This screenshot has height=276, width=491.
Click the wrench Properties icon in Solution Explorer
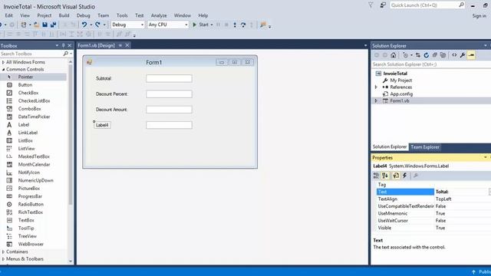click(463, 55)
